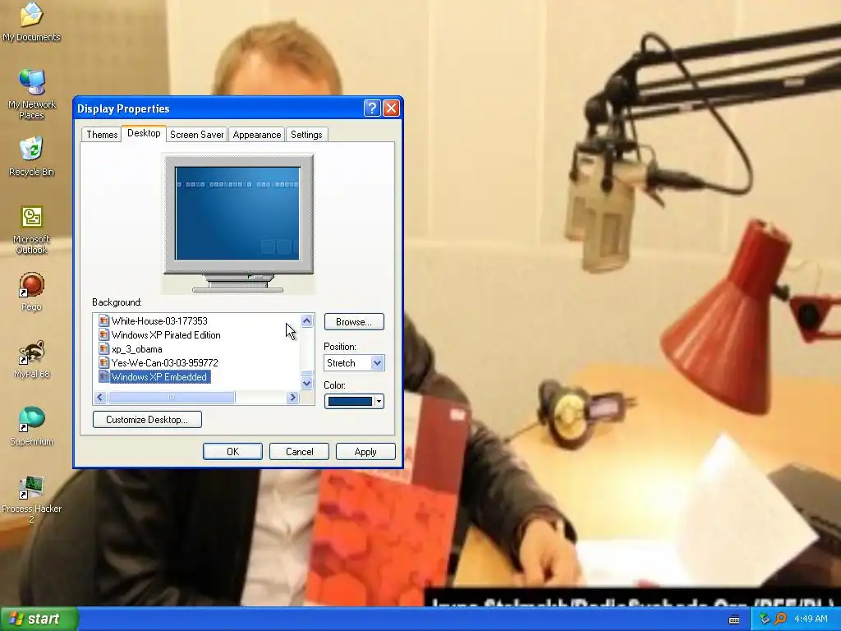The height and width of the screenshot is (631, 841).
Task: Click the file icon beside Windows XP Pirated Edition
Action: coord(104,335)
